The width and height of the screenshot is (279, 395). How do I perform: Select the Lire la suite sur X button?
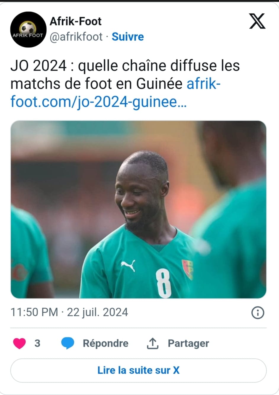click(139, 370)
